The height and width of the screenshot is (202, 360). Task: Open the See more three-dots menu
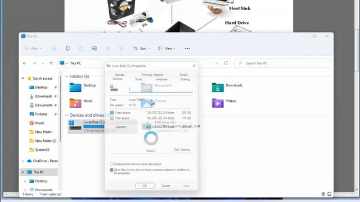click(187, 48)
